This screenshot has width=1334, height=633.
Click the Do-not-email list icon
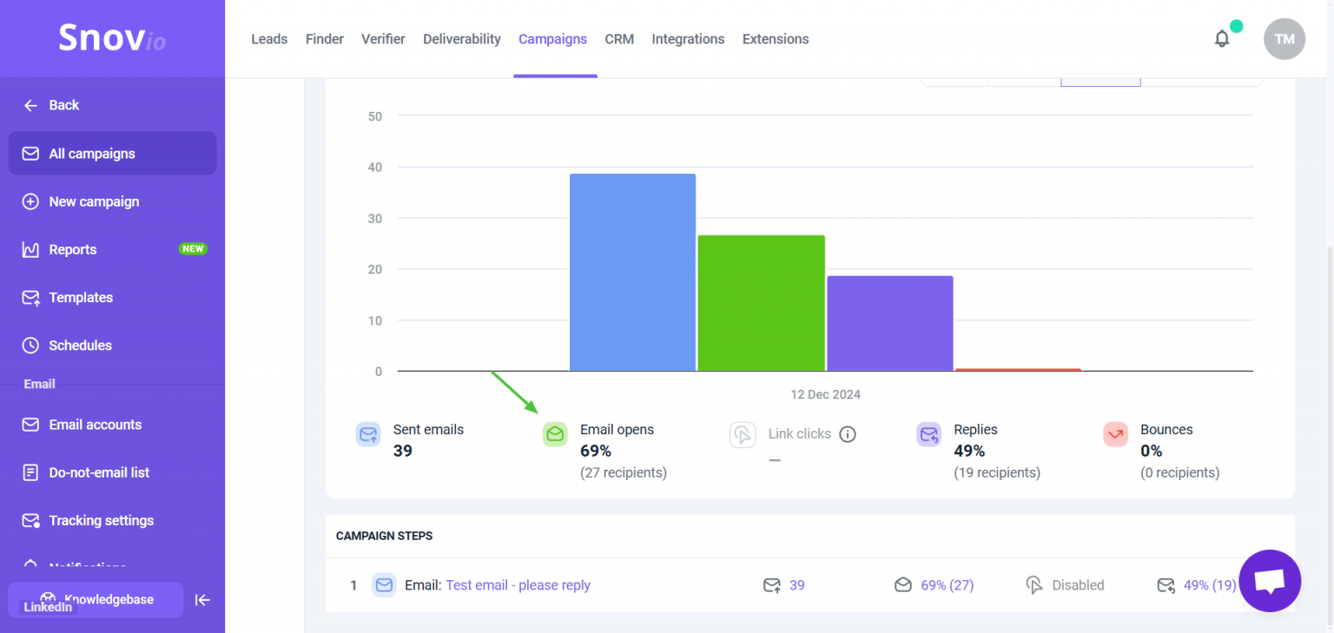(x=30, y=472)
